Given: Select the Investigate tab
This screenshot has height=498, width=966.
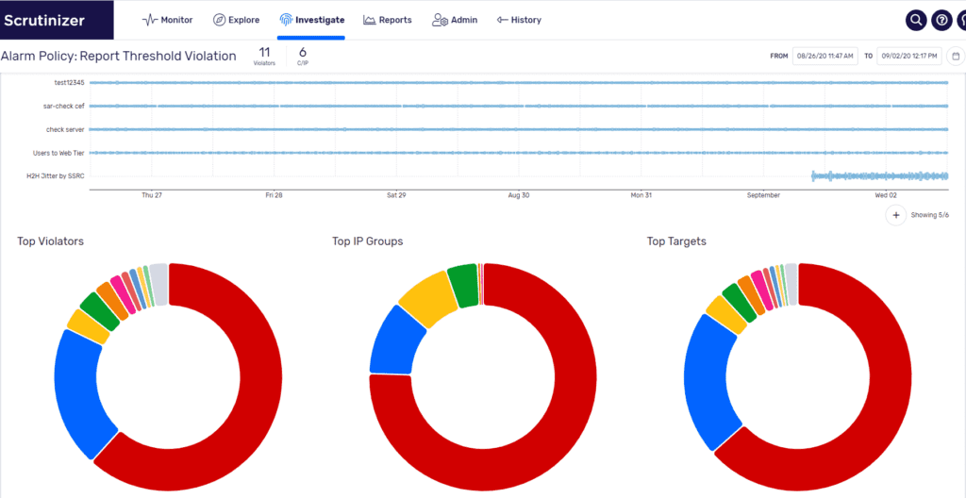Looking at the screenshot, I should click(x=311, y=20).
